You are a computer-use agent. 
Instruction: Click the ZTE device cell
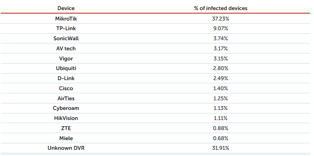66,128
